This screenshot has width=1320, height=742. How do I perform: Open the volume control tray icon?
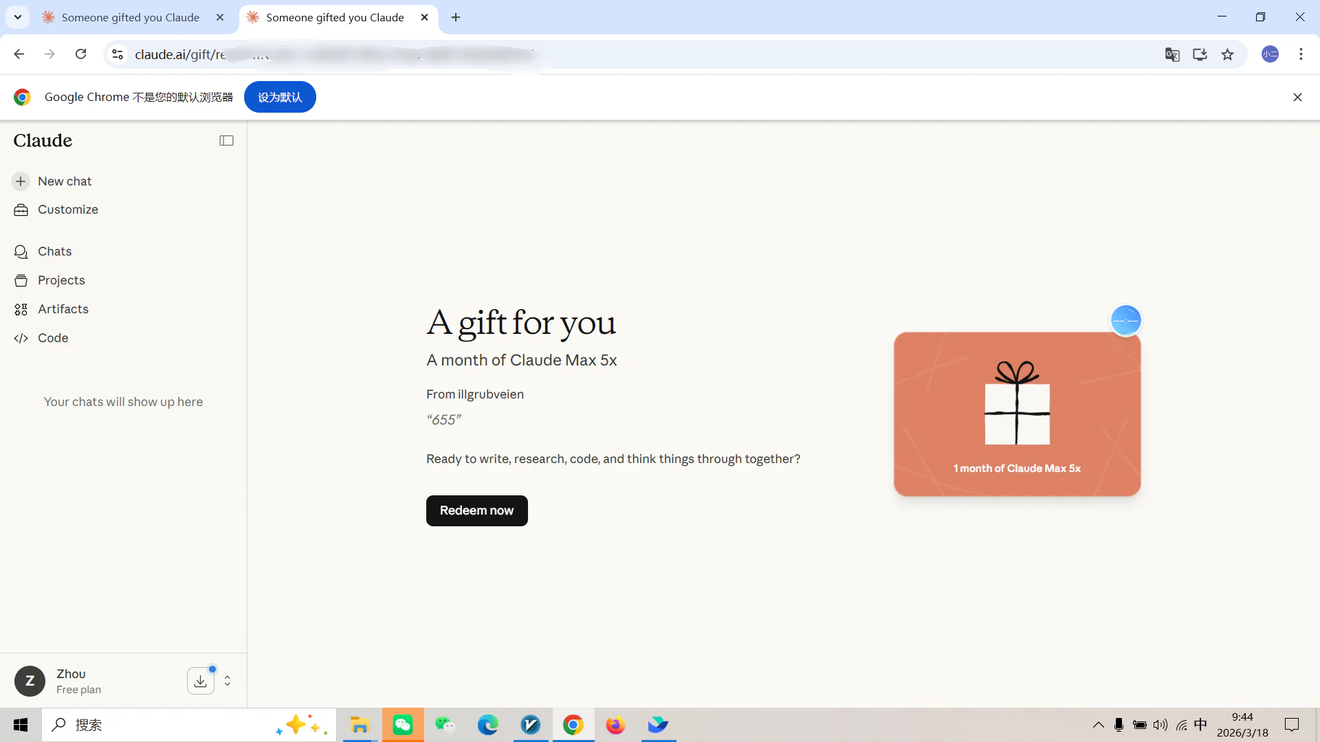click(x=1160, y=725)
